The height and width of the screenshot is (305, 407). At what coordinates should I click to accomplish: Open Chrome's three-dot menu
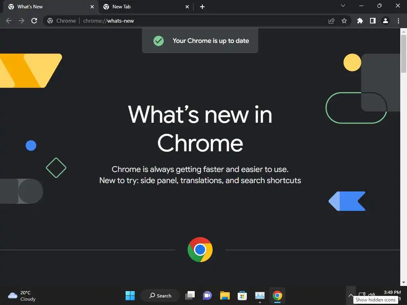click(398, 21)
